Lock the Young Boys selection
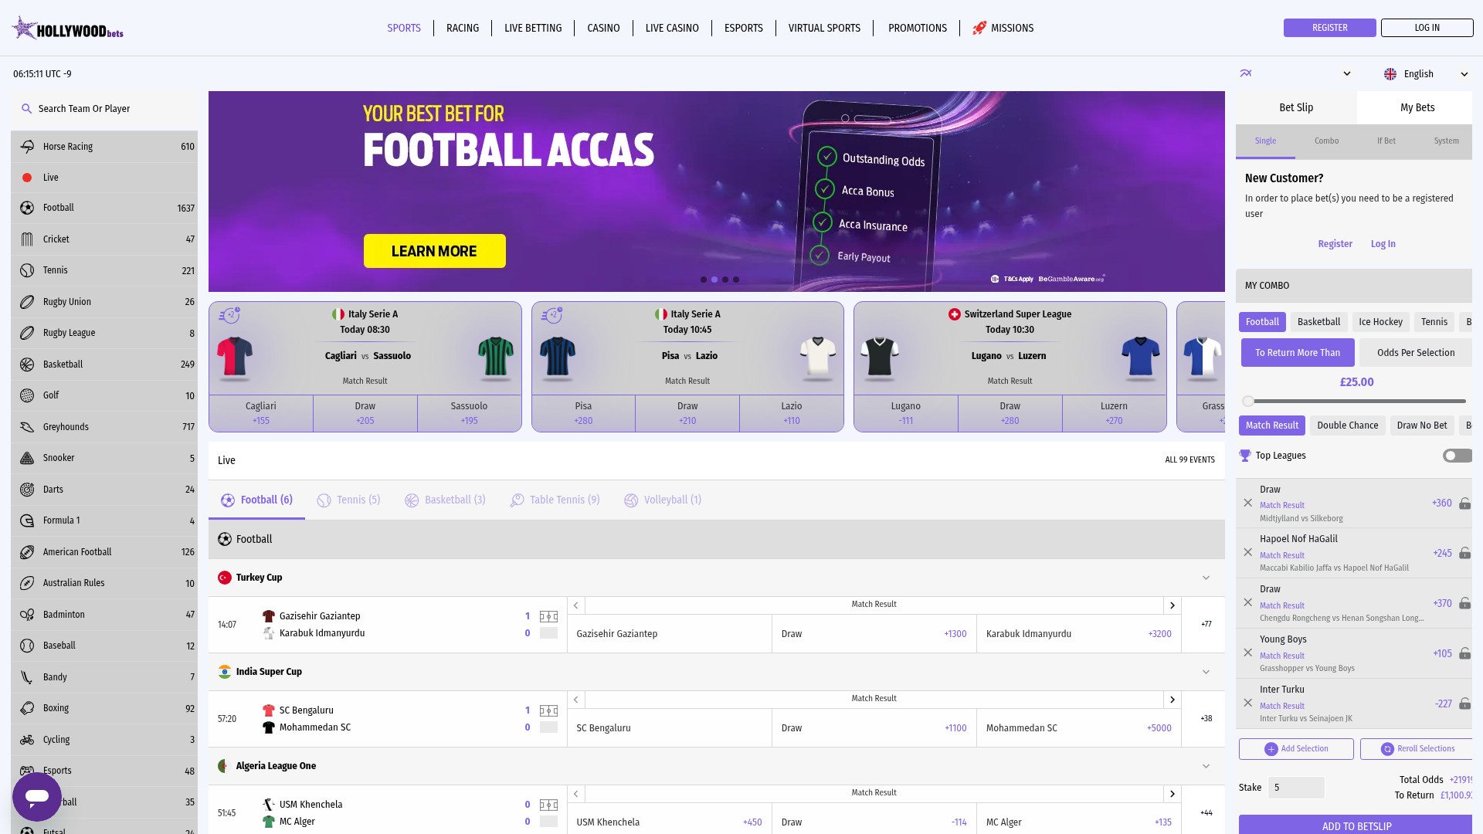Image resolution: width=1483 pixels, height=834 pixels. (x=1464, y=654)
